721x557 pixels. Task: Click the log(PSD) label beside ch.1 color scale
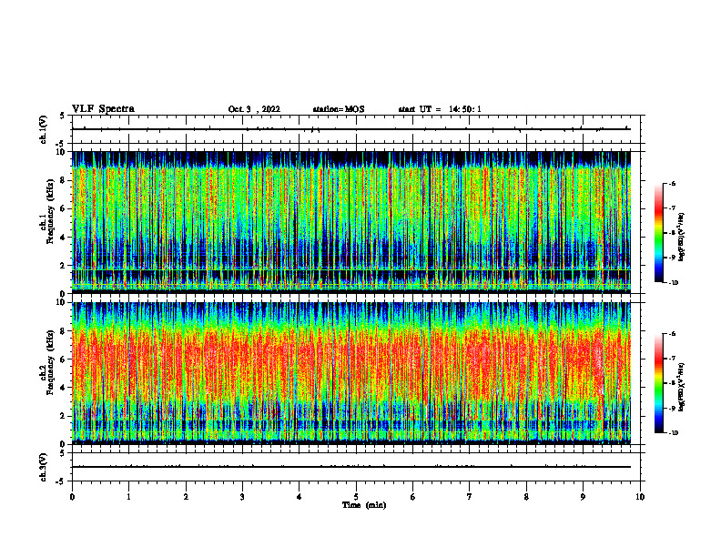coord(682,238)
